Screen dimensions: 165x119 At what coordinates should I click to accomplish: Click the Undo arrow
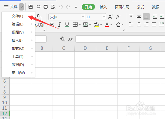point(61,7)
